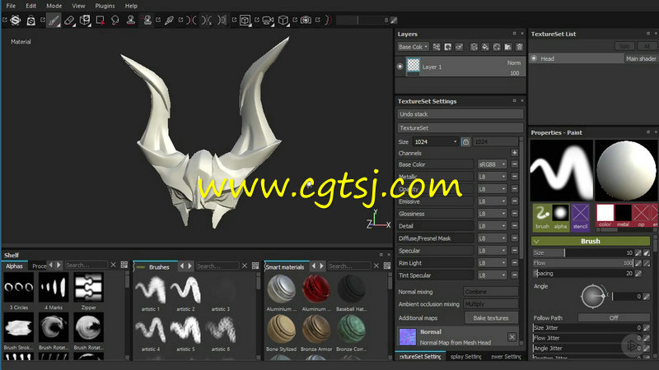Collapse the Brush section expander

[x=537, y=241]
